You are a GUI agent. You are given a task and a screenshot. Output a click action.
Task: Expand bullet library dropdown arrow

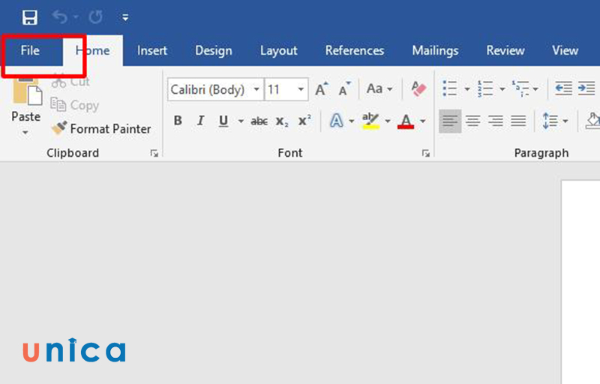point(466,89)
